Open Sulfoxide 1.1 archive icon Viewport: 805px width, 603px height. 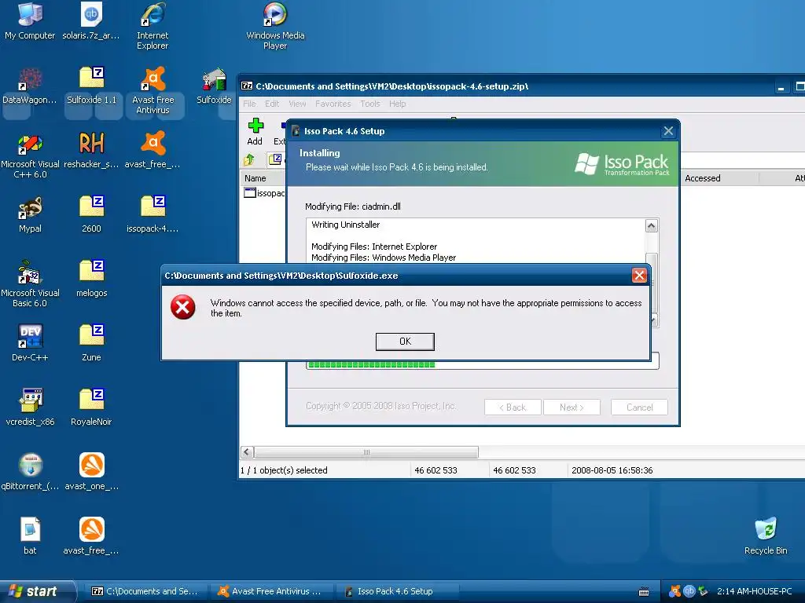[x=91, y=86]
